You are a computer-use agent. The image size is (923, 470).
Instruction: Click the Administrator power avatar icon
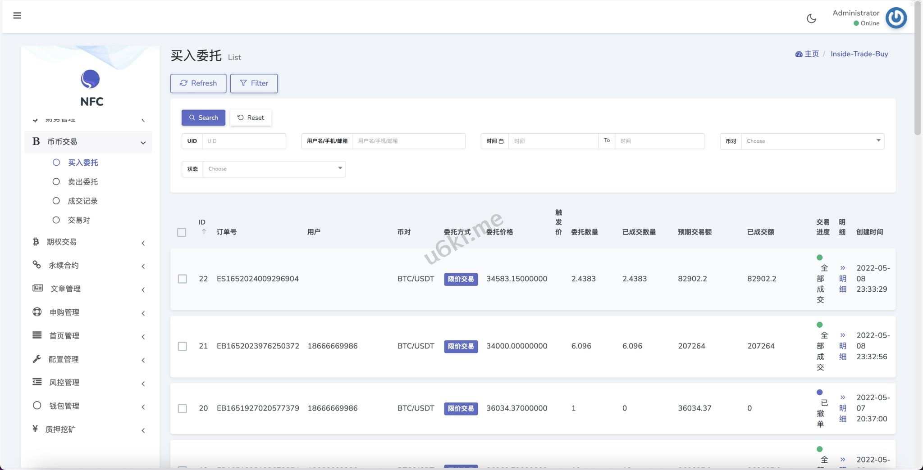click(x=896, y=18)
